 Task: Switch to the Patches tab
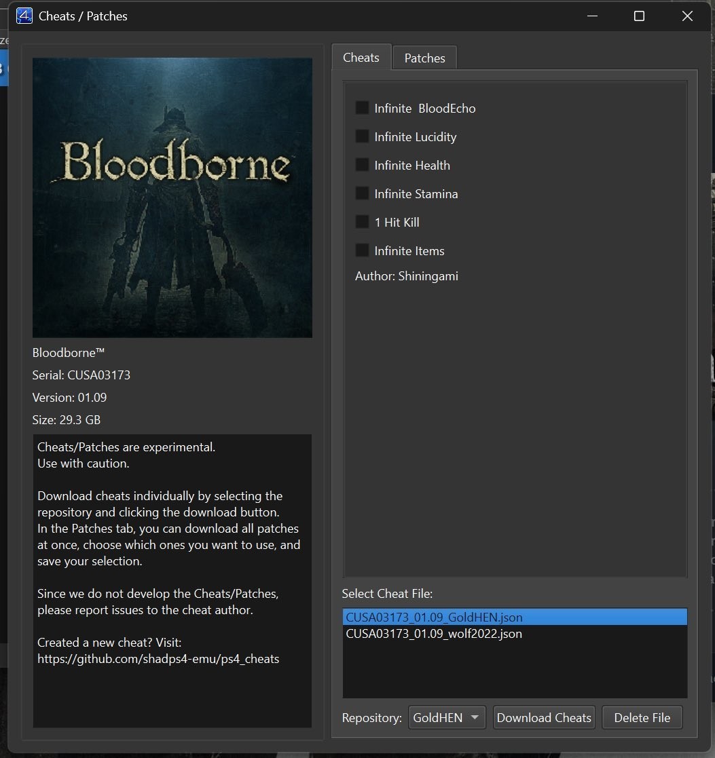click(x=424, y=58)
